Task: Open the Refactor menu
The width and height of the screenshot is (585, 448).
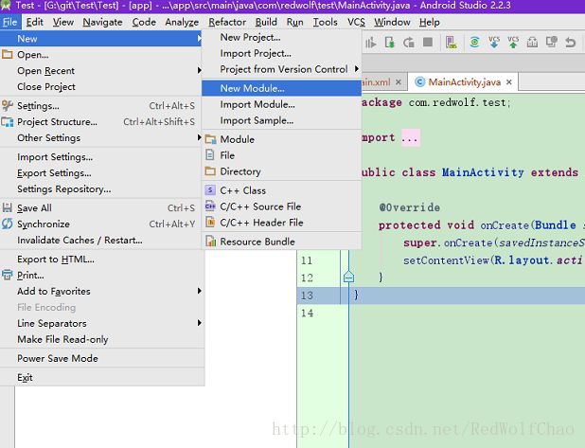Action: click(x=227, y=22)
